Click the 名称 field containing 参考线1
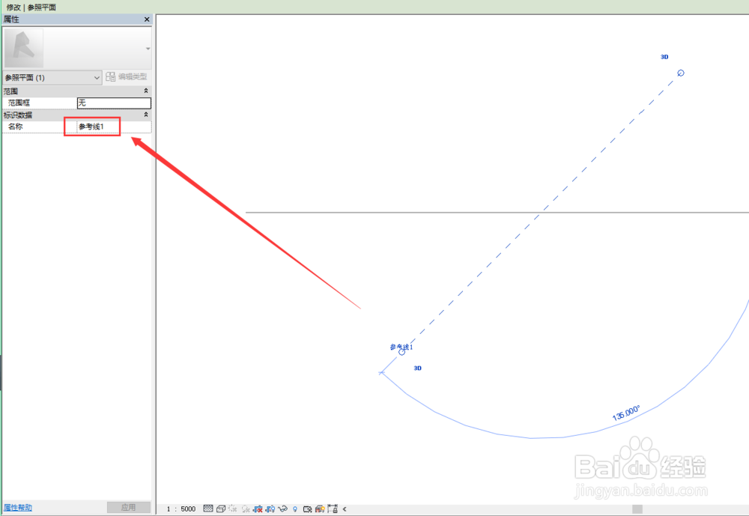Viewport: 749px width, 516px height. (114, 127)
